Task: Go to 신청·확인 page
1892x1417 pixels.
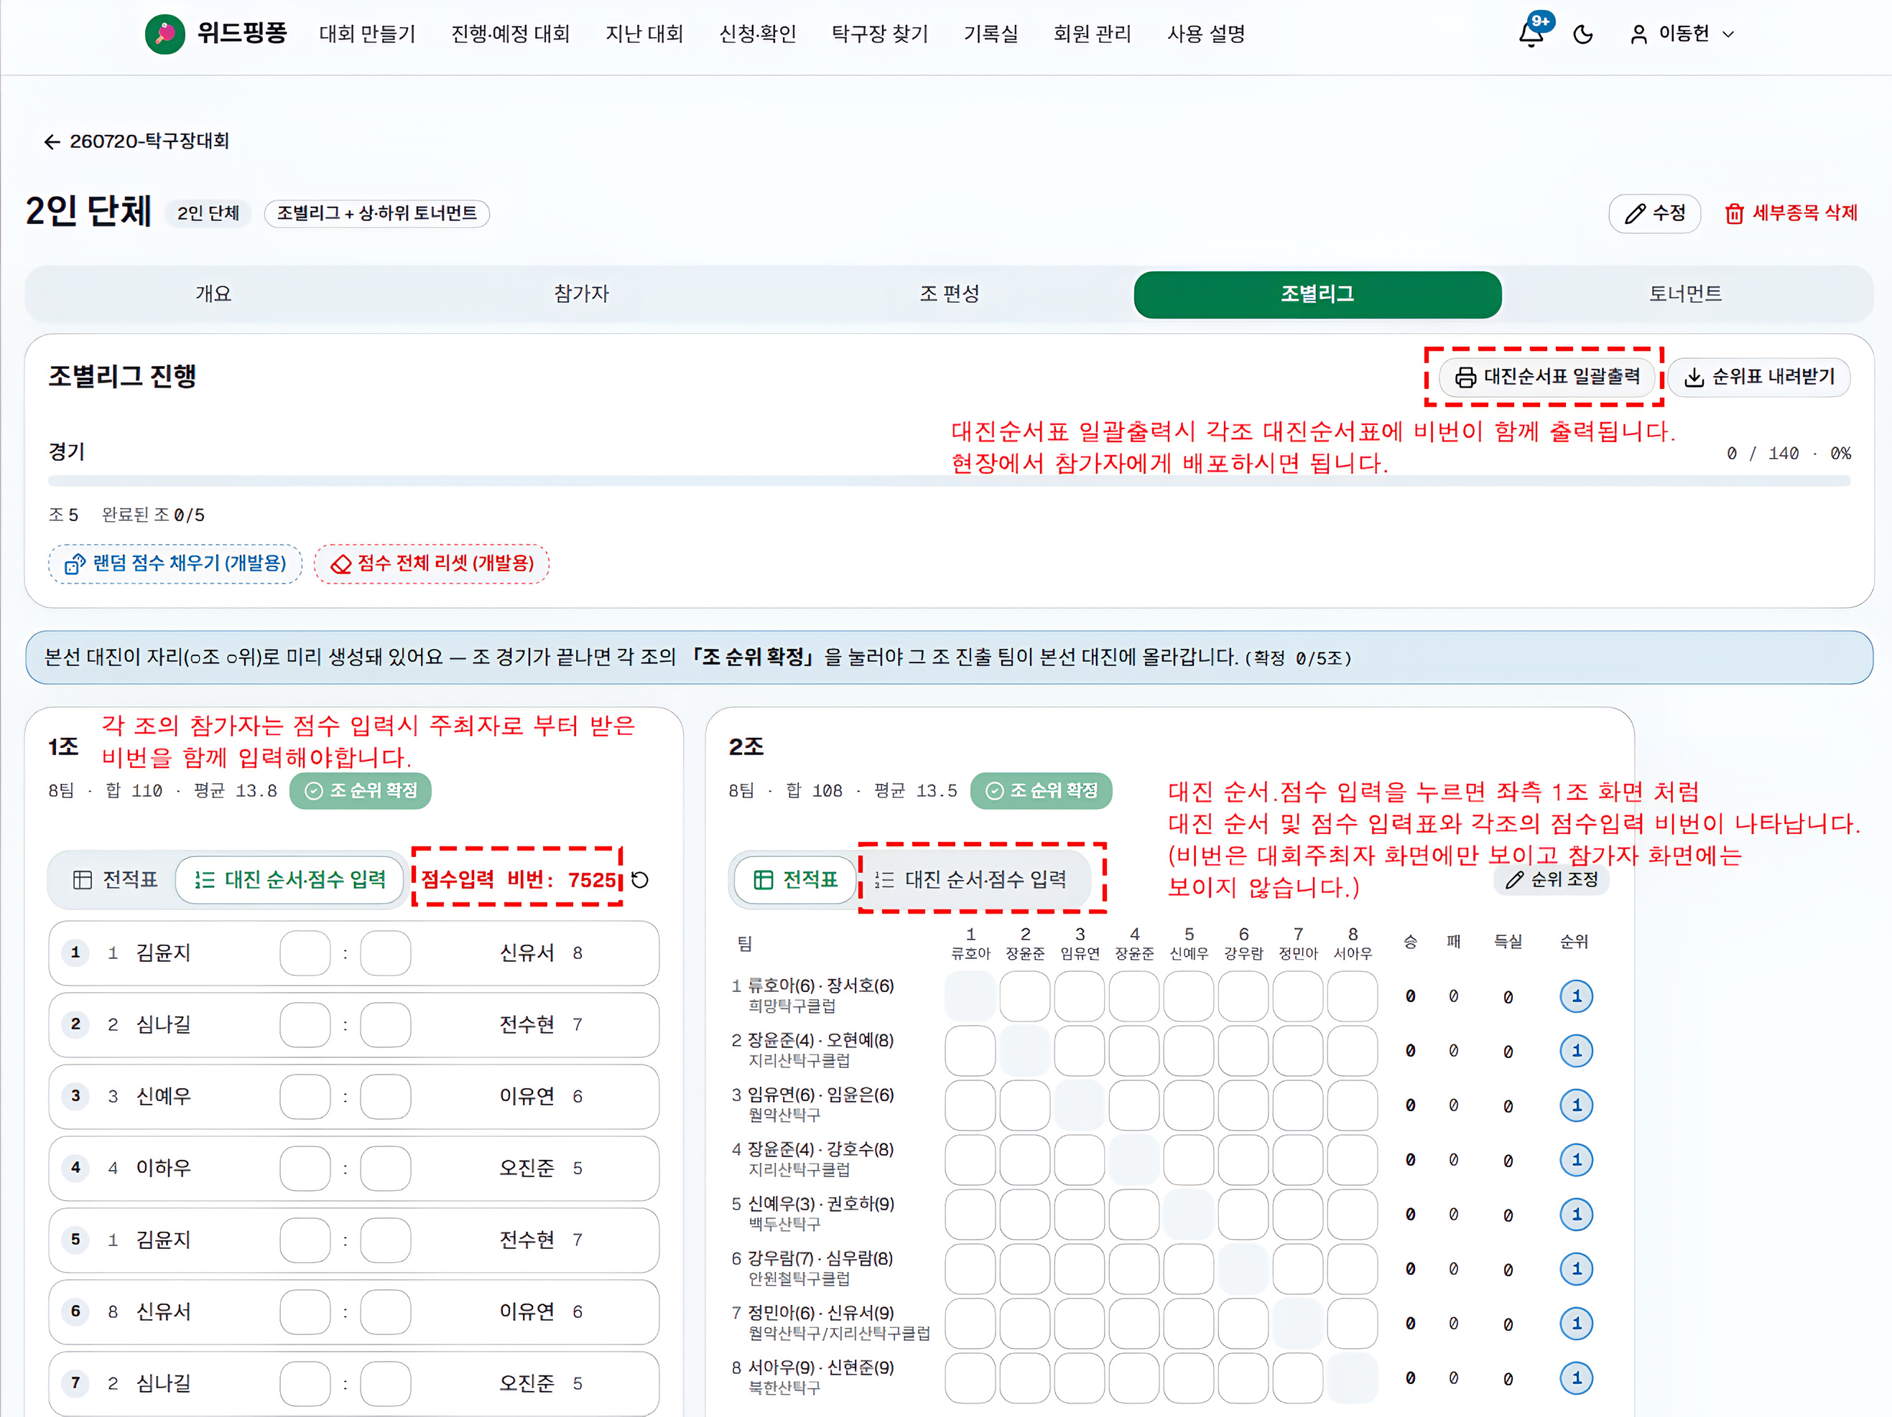Action: (758, 34)
